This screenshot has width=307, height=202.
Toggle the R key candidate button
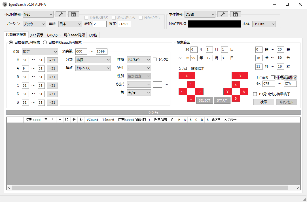click(x=240, y=76)
